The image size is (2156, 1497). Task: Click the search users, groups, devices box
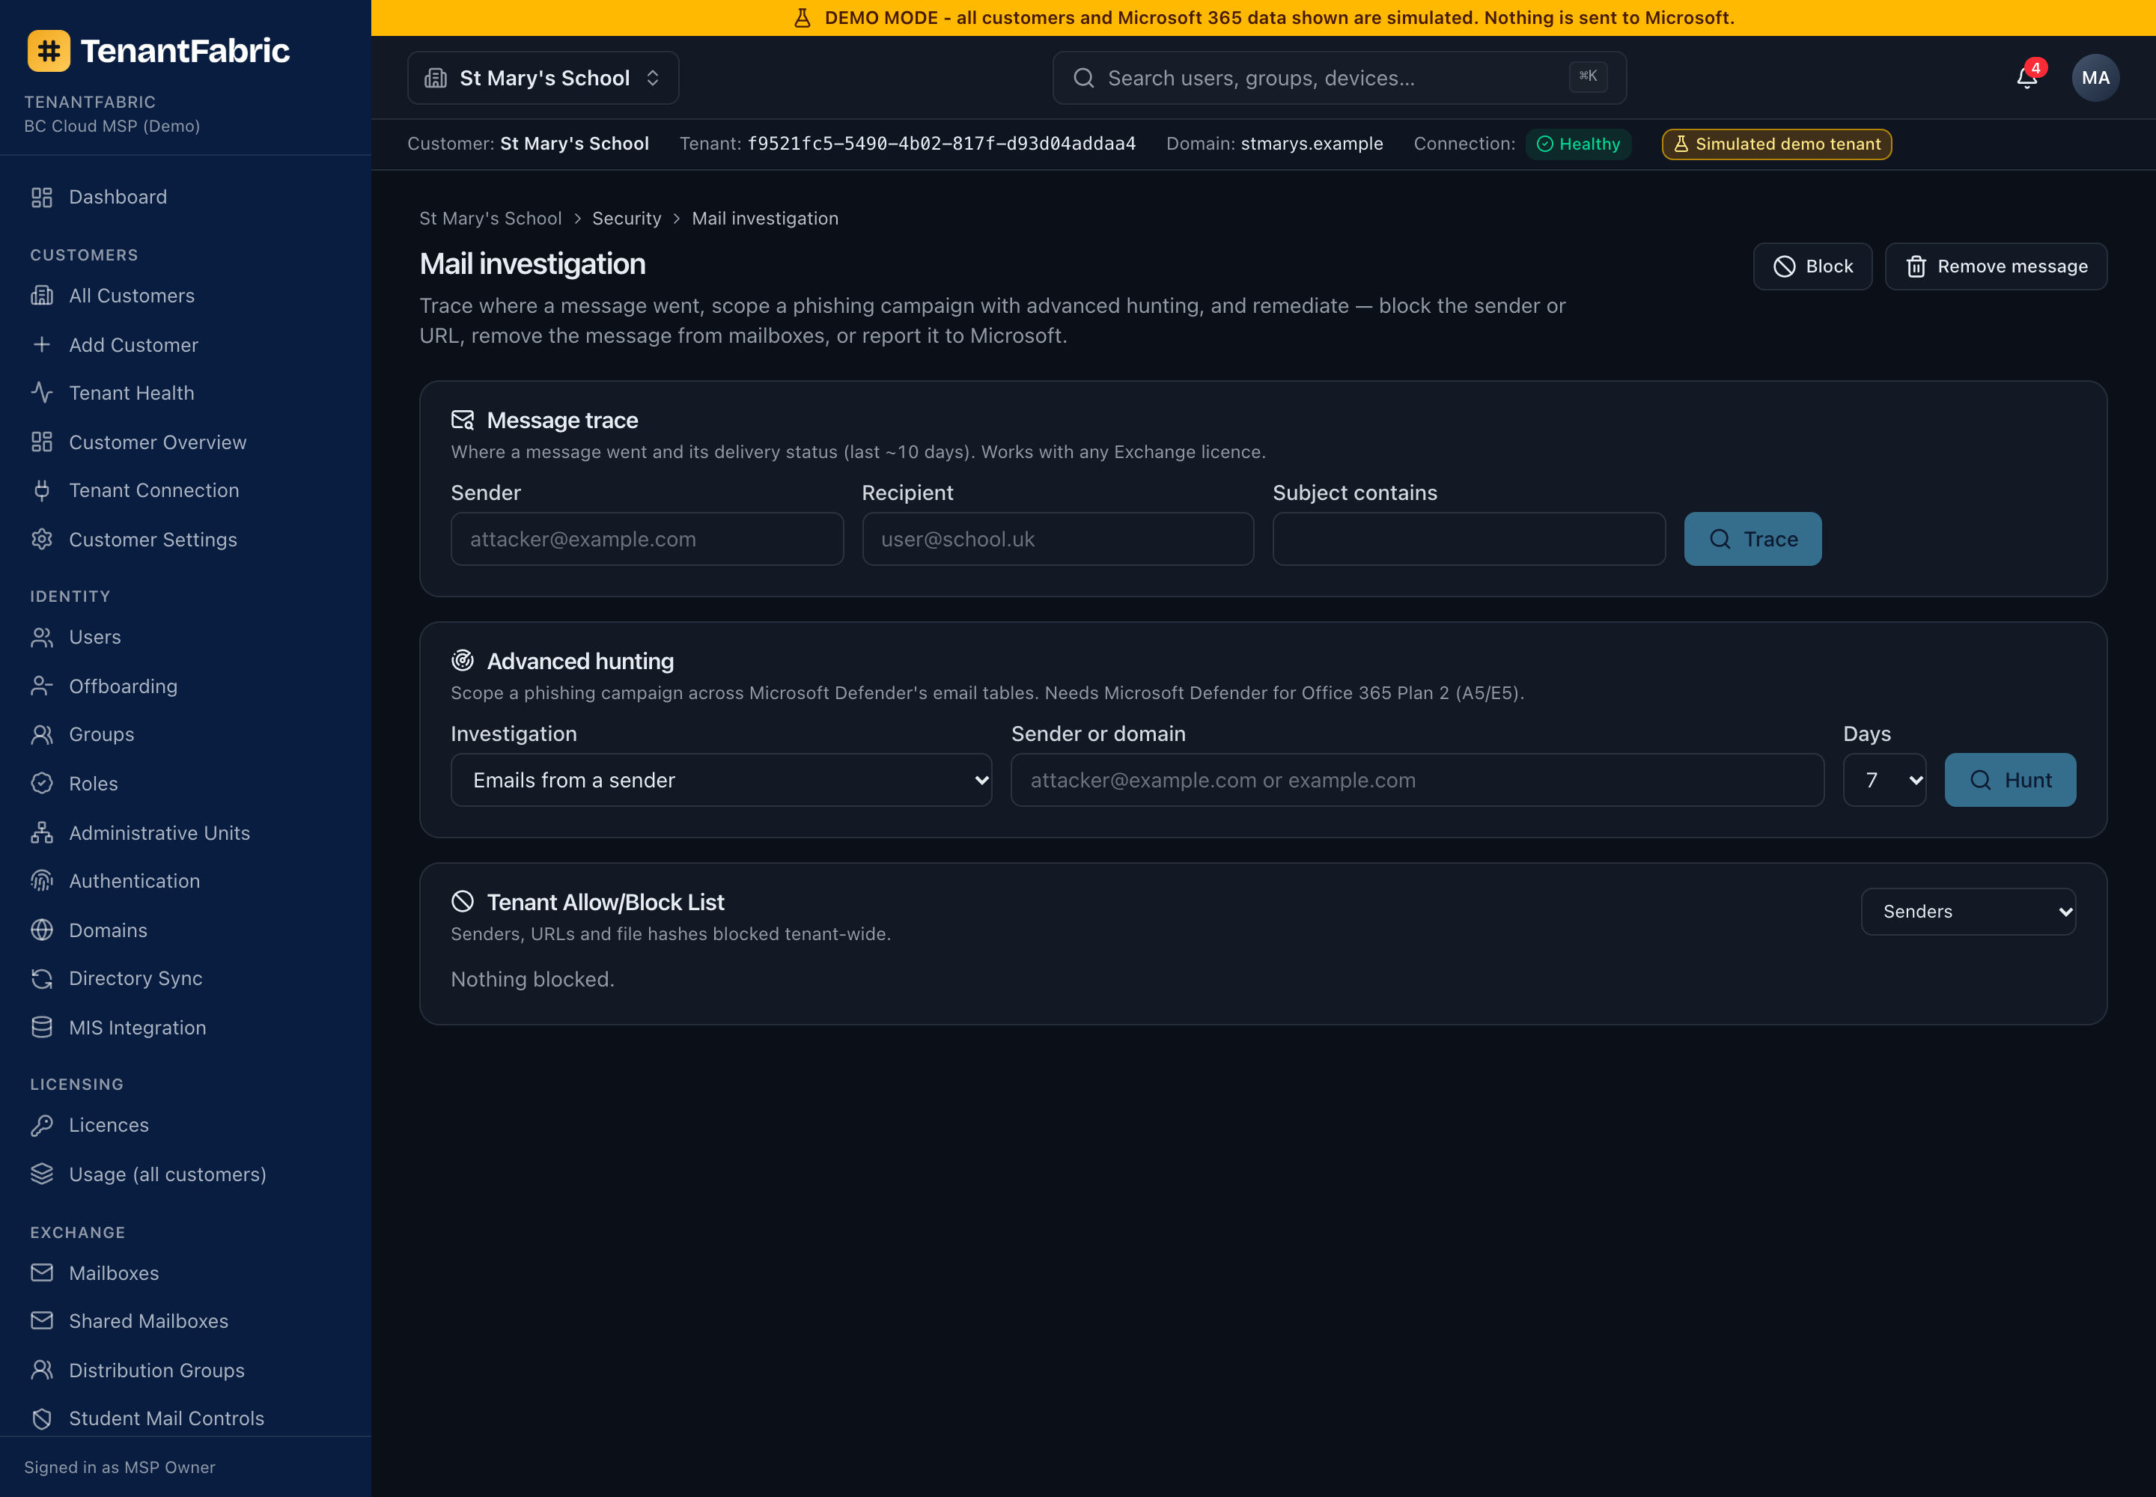[1340, 78]
